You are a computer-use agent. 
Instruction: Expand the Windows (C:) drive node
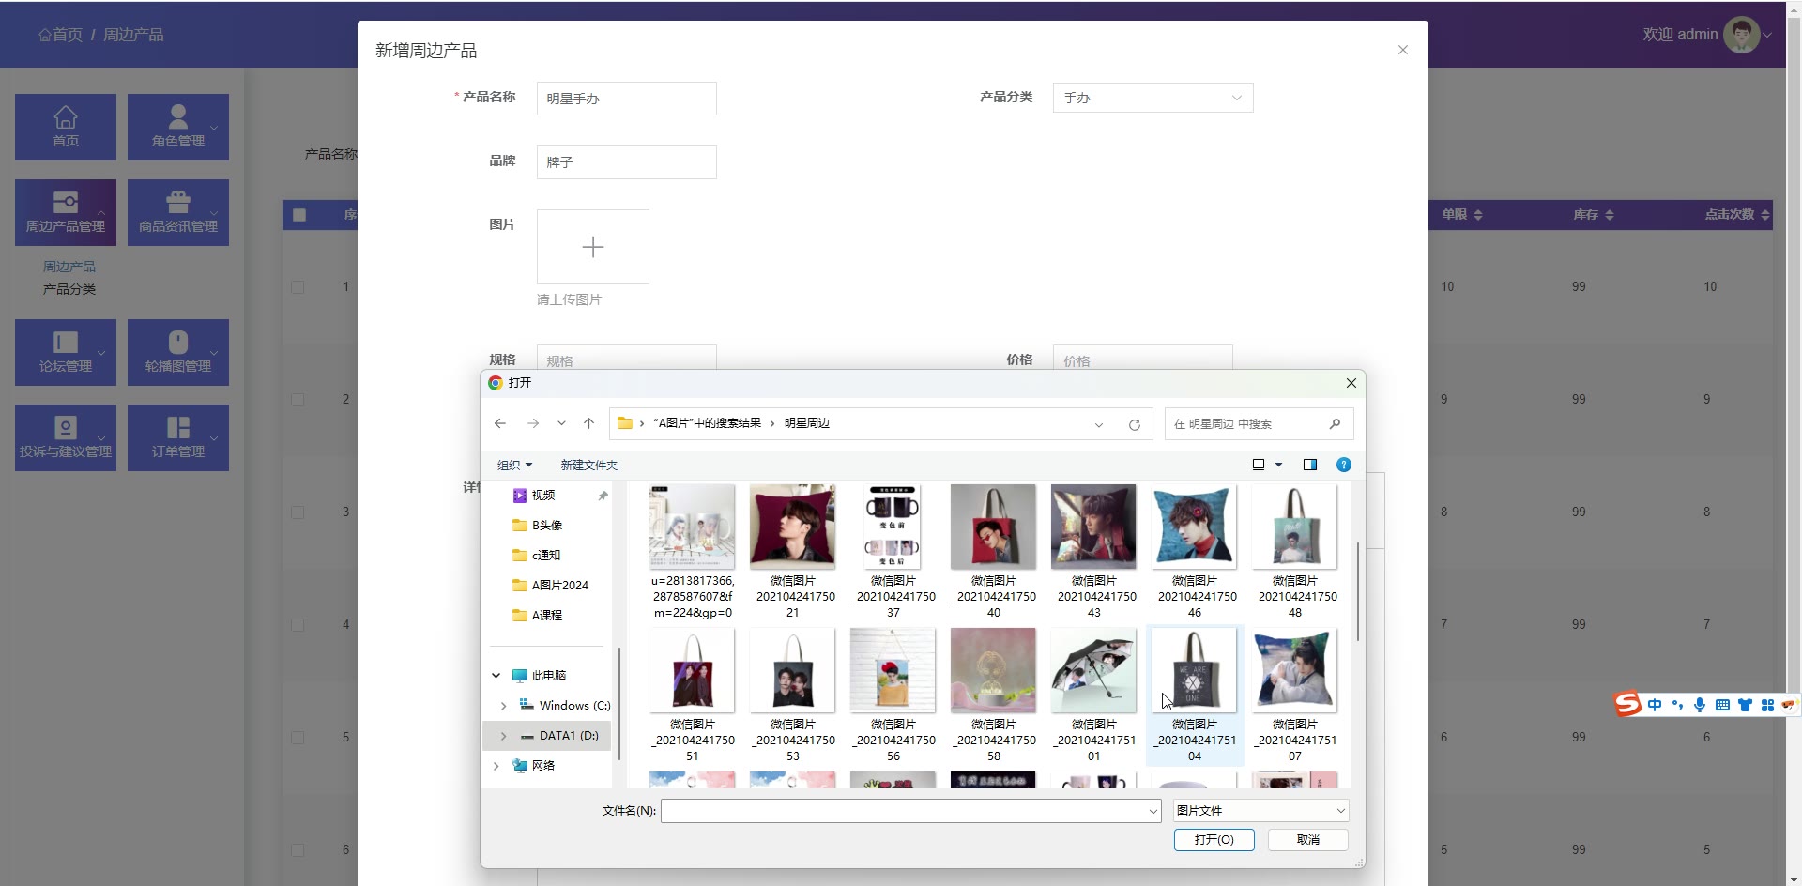point(503,706)
